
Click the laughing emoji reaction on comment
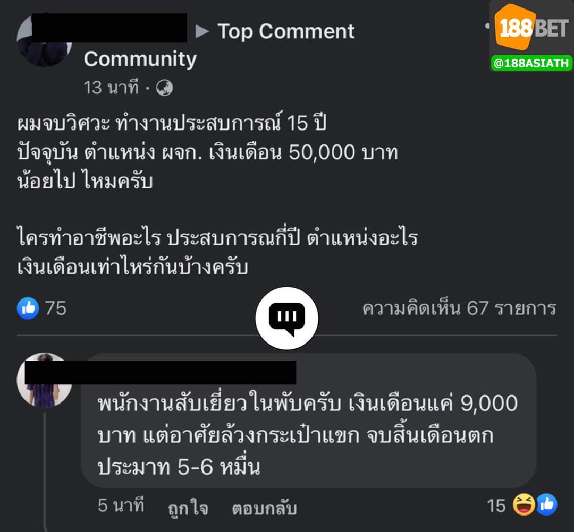tap(524, 504)
